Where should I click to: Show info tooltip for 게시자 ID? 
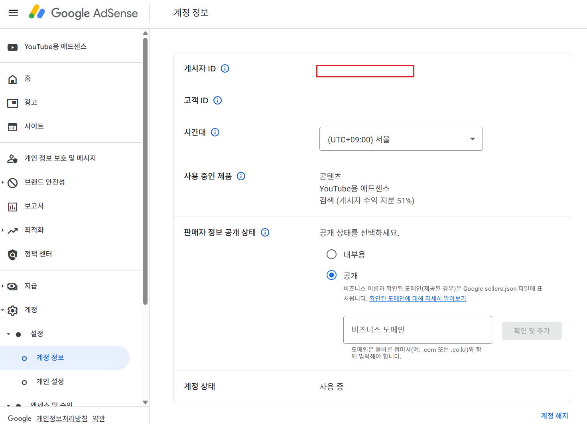click(x=225, y=68)
